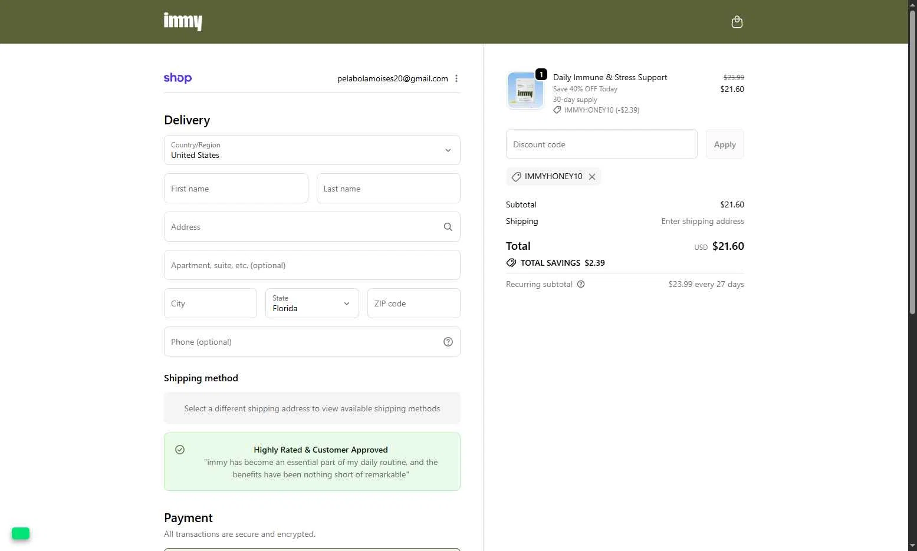Click the Recurring subtotal label
917x551 pixels.
539,284
